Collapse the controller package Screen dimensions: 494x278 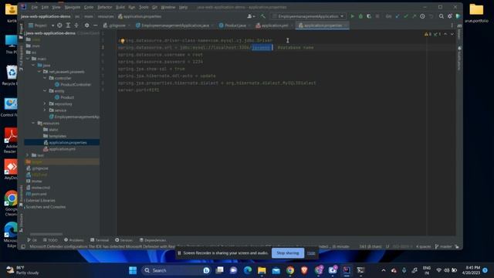[45, 78]
